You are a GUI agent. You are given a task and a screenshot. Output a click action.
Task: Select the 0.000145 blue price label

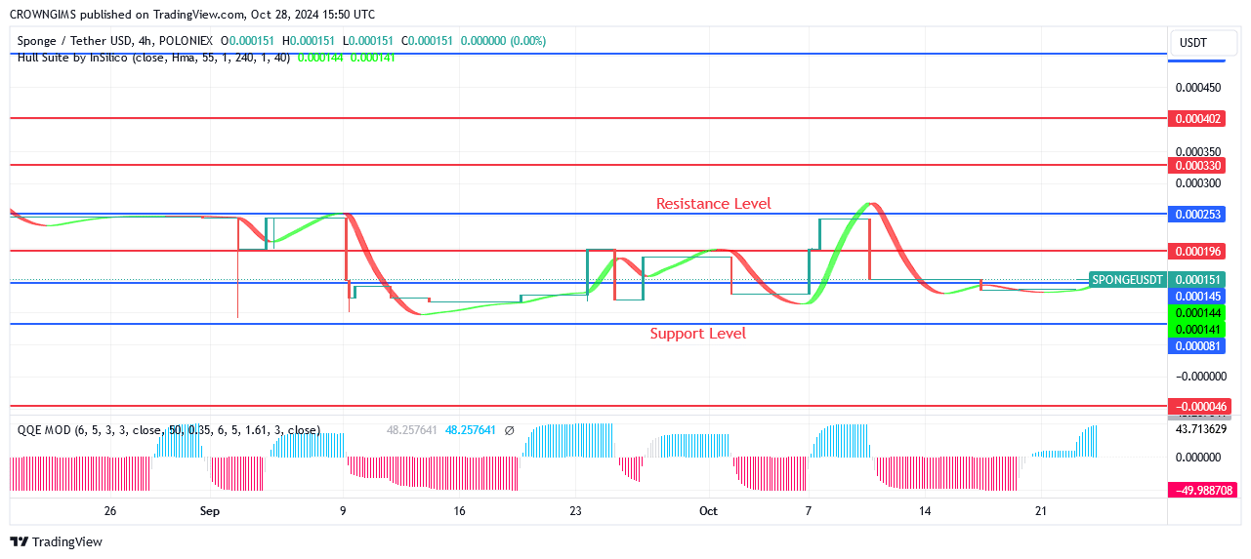1198,297
